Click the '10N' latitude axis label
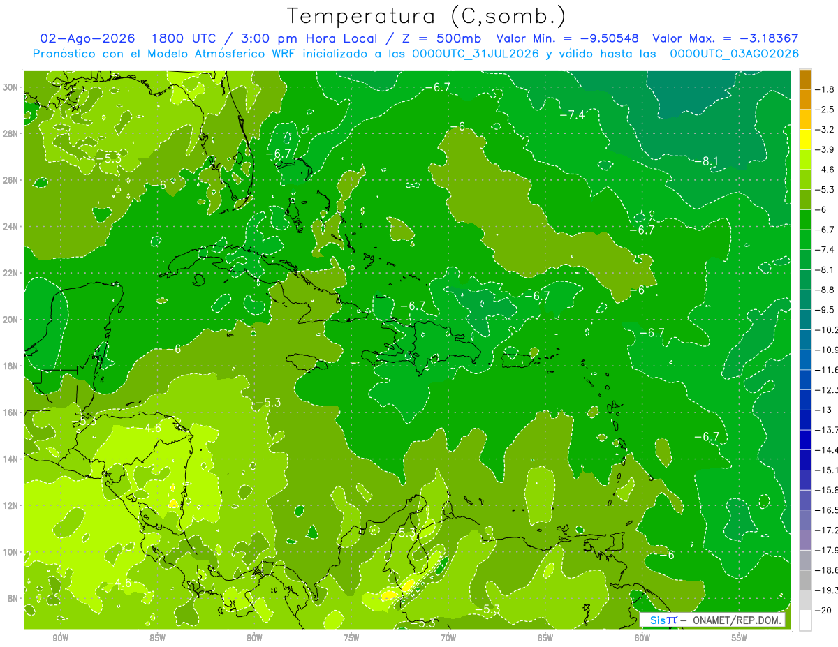The height and width of the screenshot is (647, 838). 12,552
